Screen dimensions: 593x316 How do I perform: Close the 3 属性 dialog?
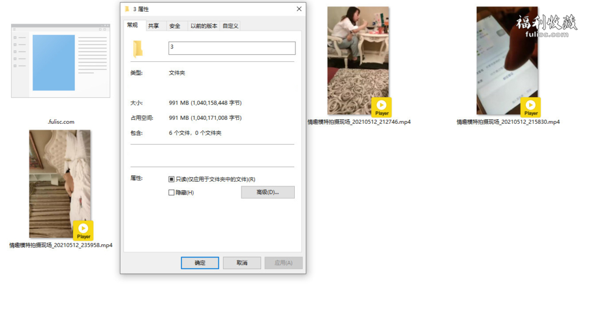[x=299, y=9]
